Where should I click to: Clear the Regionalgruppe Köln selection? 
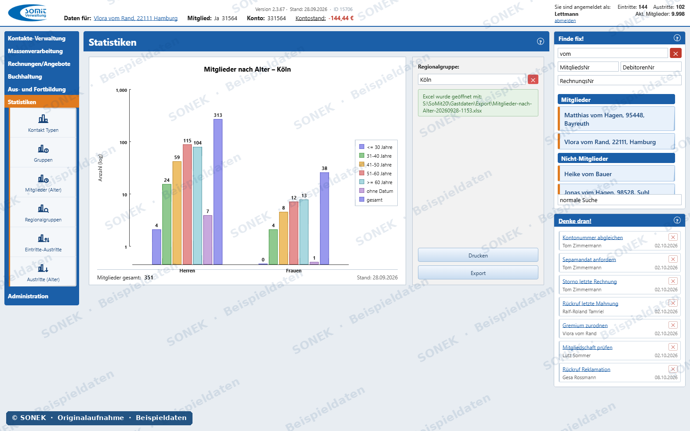pyautogui.click(x=533, y=80)
